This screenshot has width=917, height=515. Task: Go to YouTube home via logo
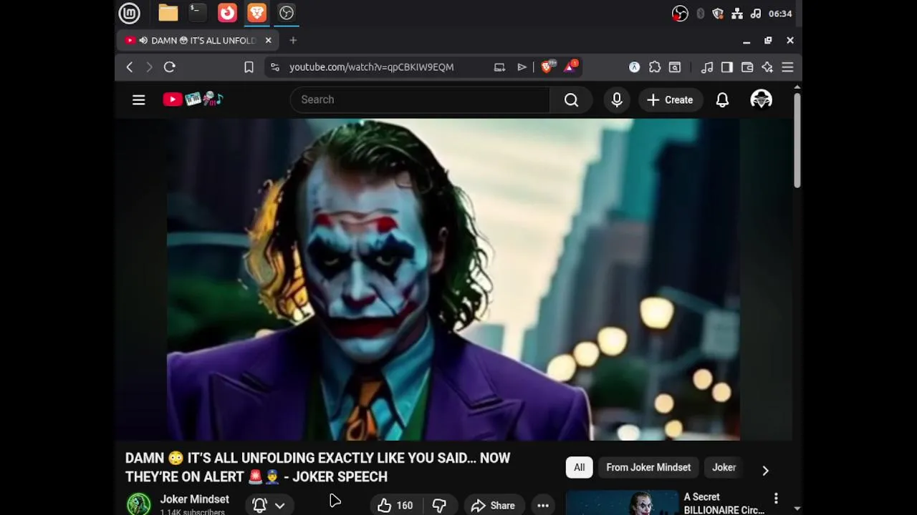coord(193,99)
